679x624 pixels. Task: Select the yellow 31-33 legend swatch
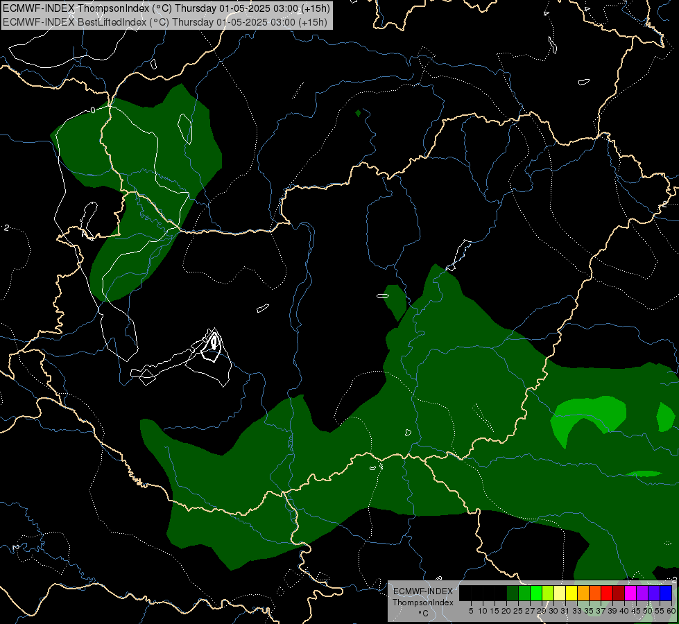pos(571,593)
